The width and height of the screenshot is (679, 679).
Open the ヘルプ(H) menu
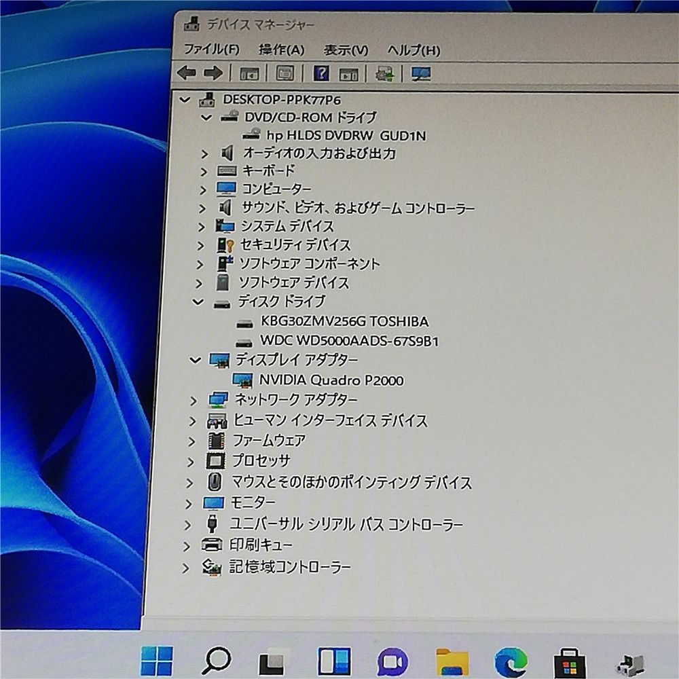pyautogui.click(x=414, y=51)
